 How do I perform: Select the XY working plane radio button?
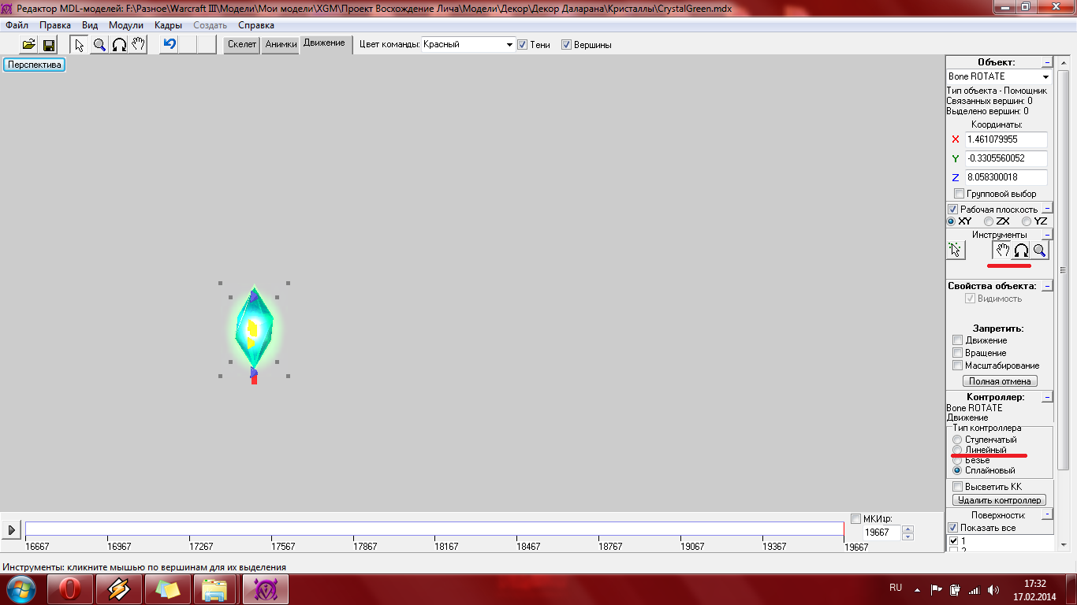tap(952, 221)
